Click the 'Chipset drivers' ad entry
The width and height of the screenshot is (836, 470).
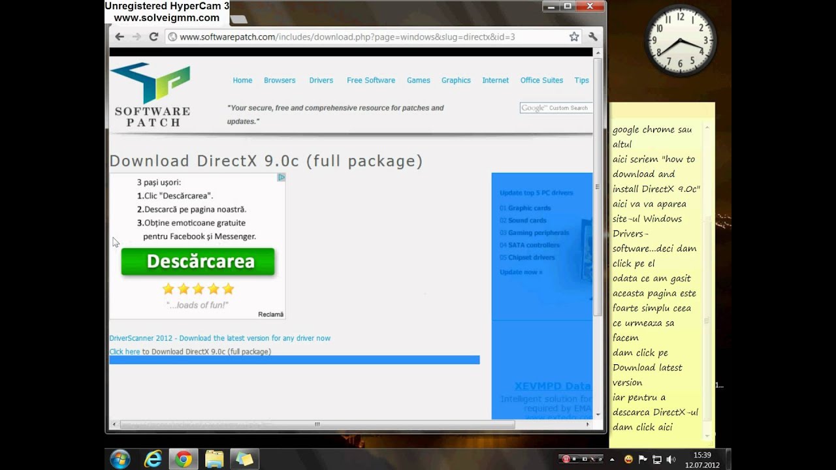click(x=531, y=257)
